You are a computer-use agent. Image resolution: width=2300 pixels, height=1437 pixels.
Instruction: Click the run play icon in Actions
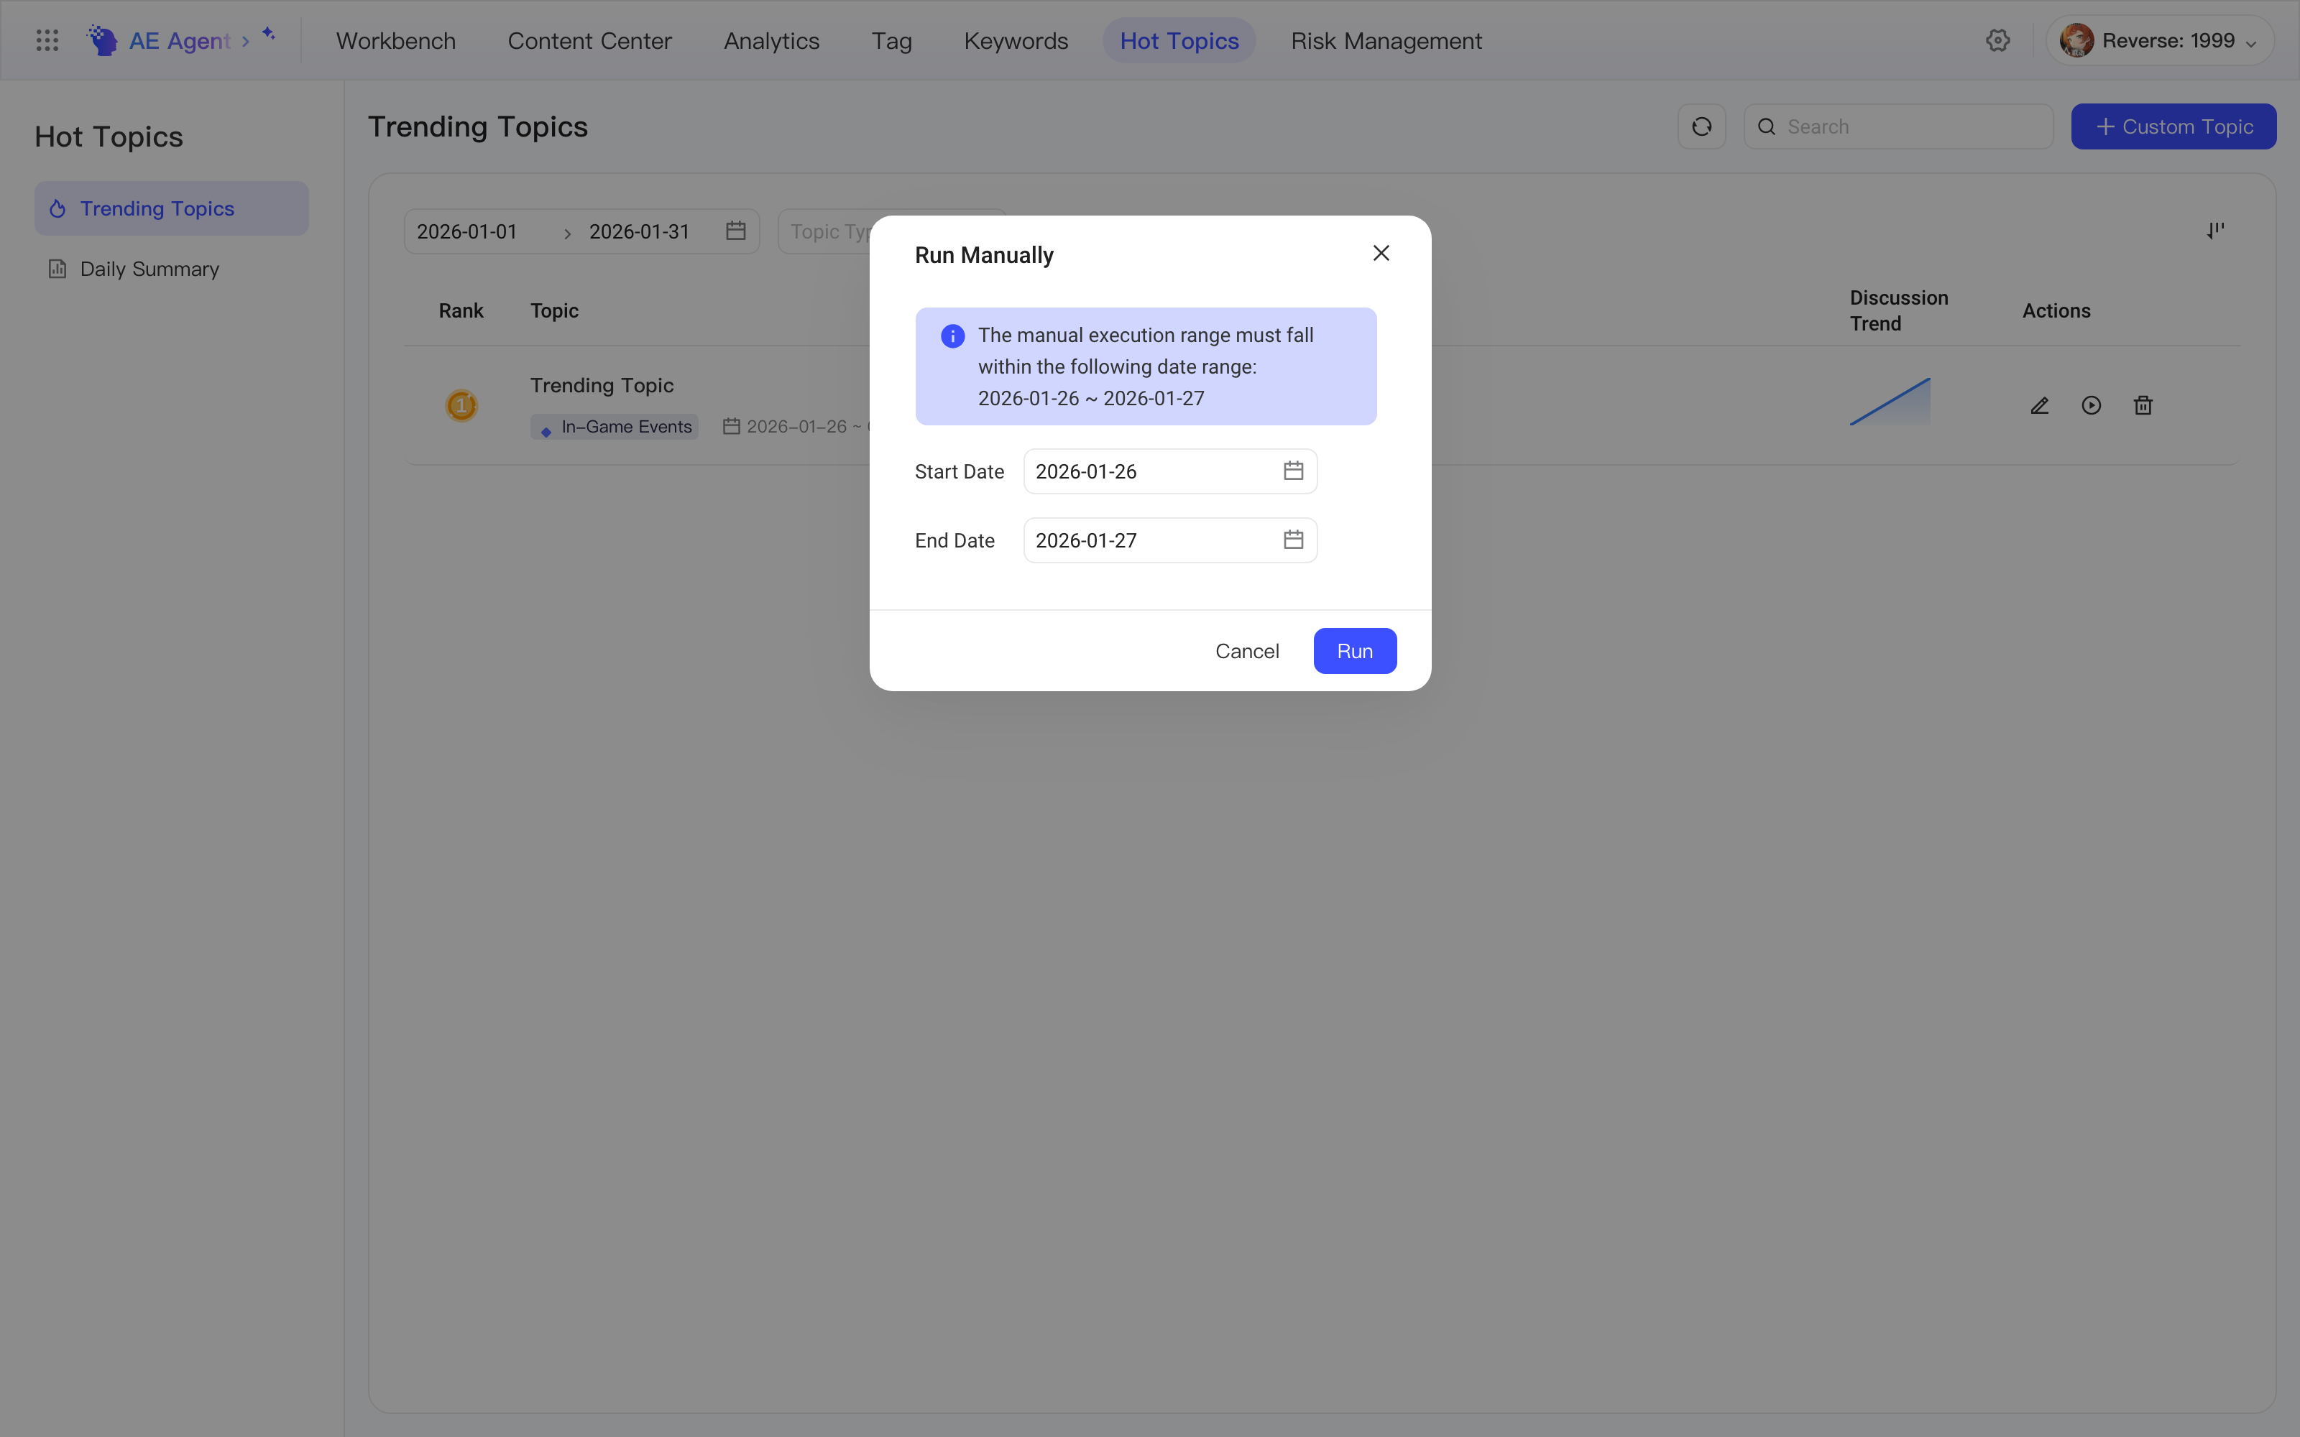point(2091,406)
